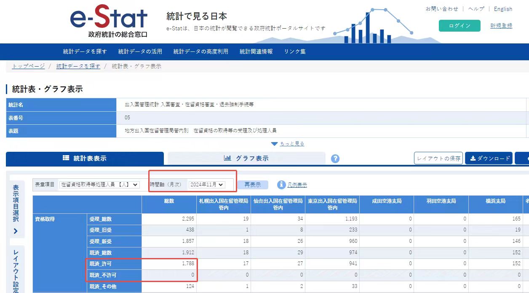Open the 統計データを探す menu
The height and width of the screenshot is (293, 529).
coord(84,51)
